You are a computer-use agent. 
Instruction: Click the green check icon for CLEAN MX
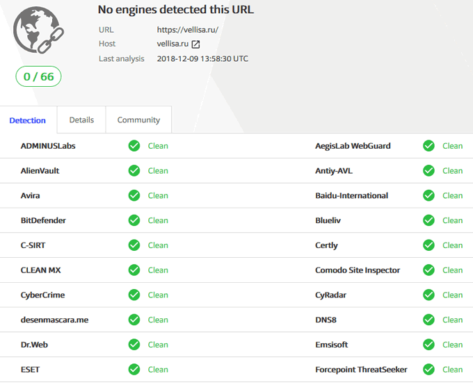[134, 270]
